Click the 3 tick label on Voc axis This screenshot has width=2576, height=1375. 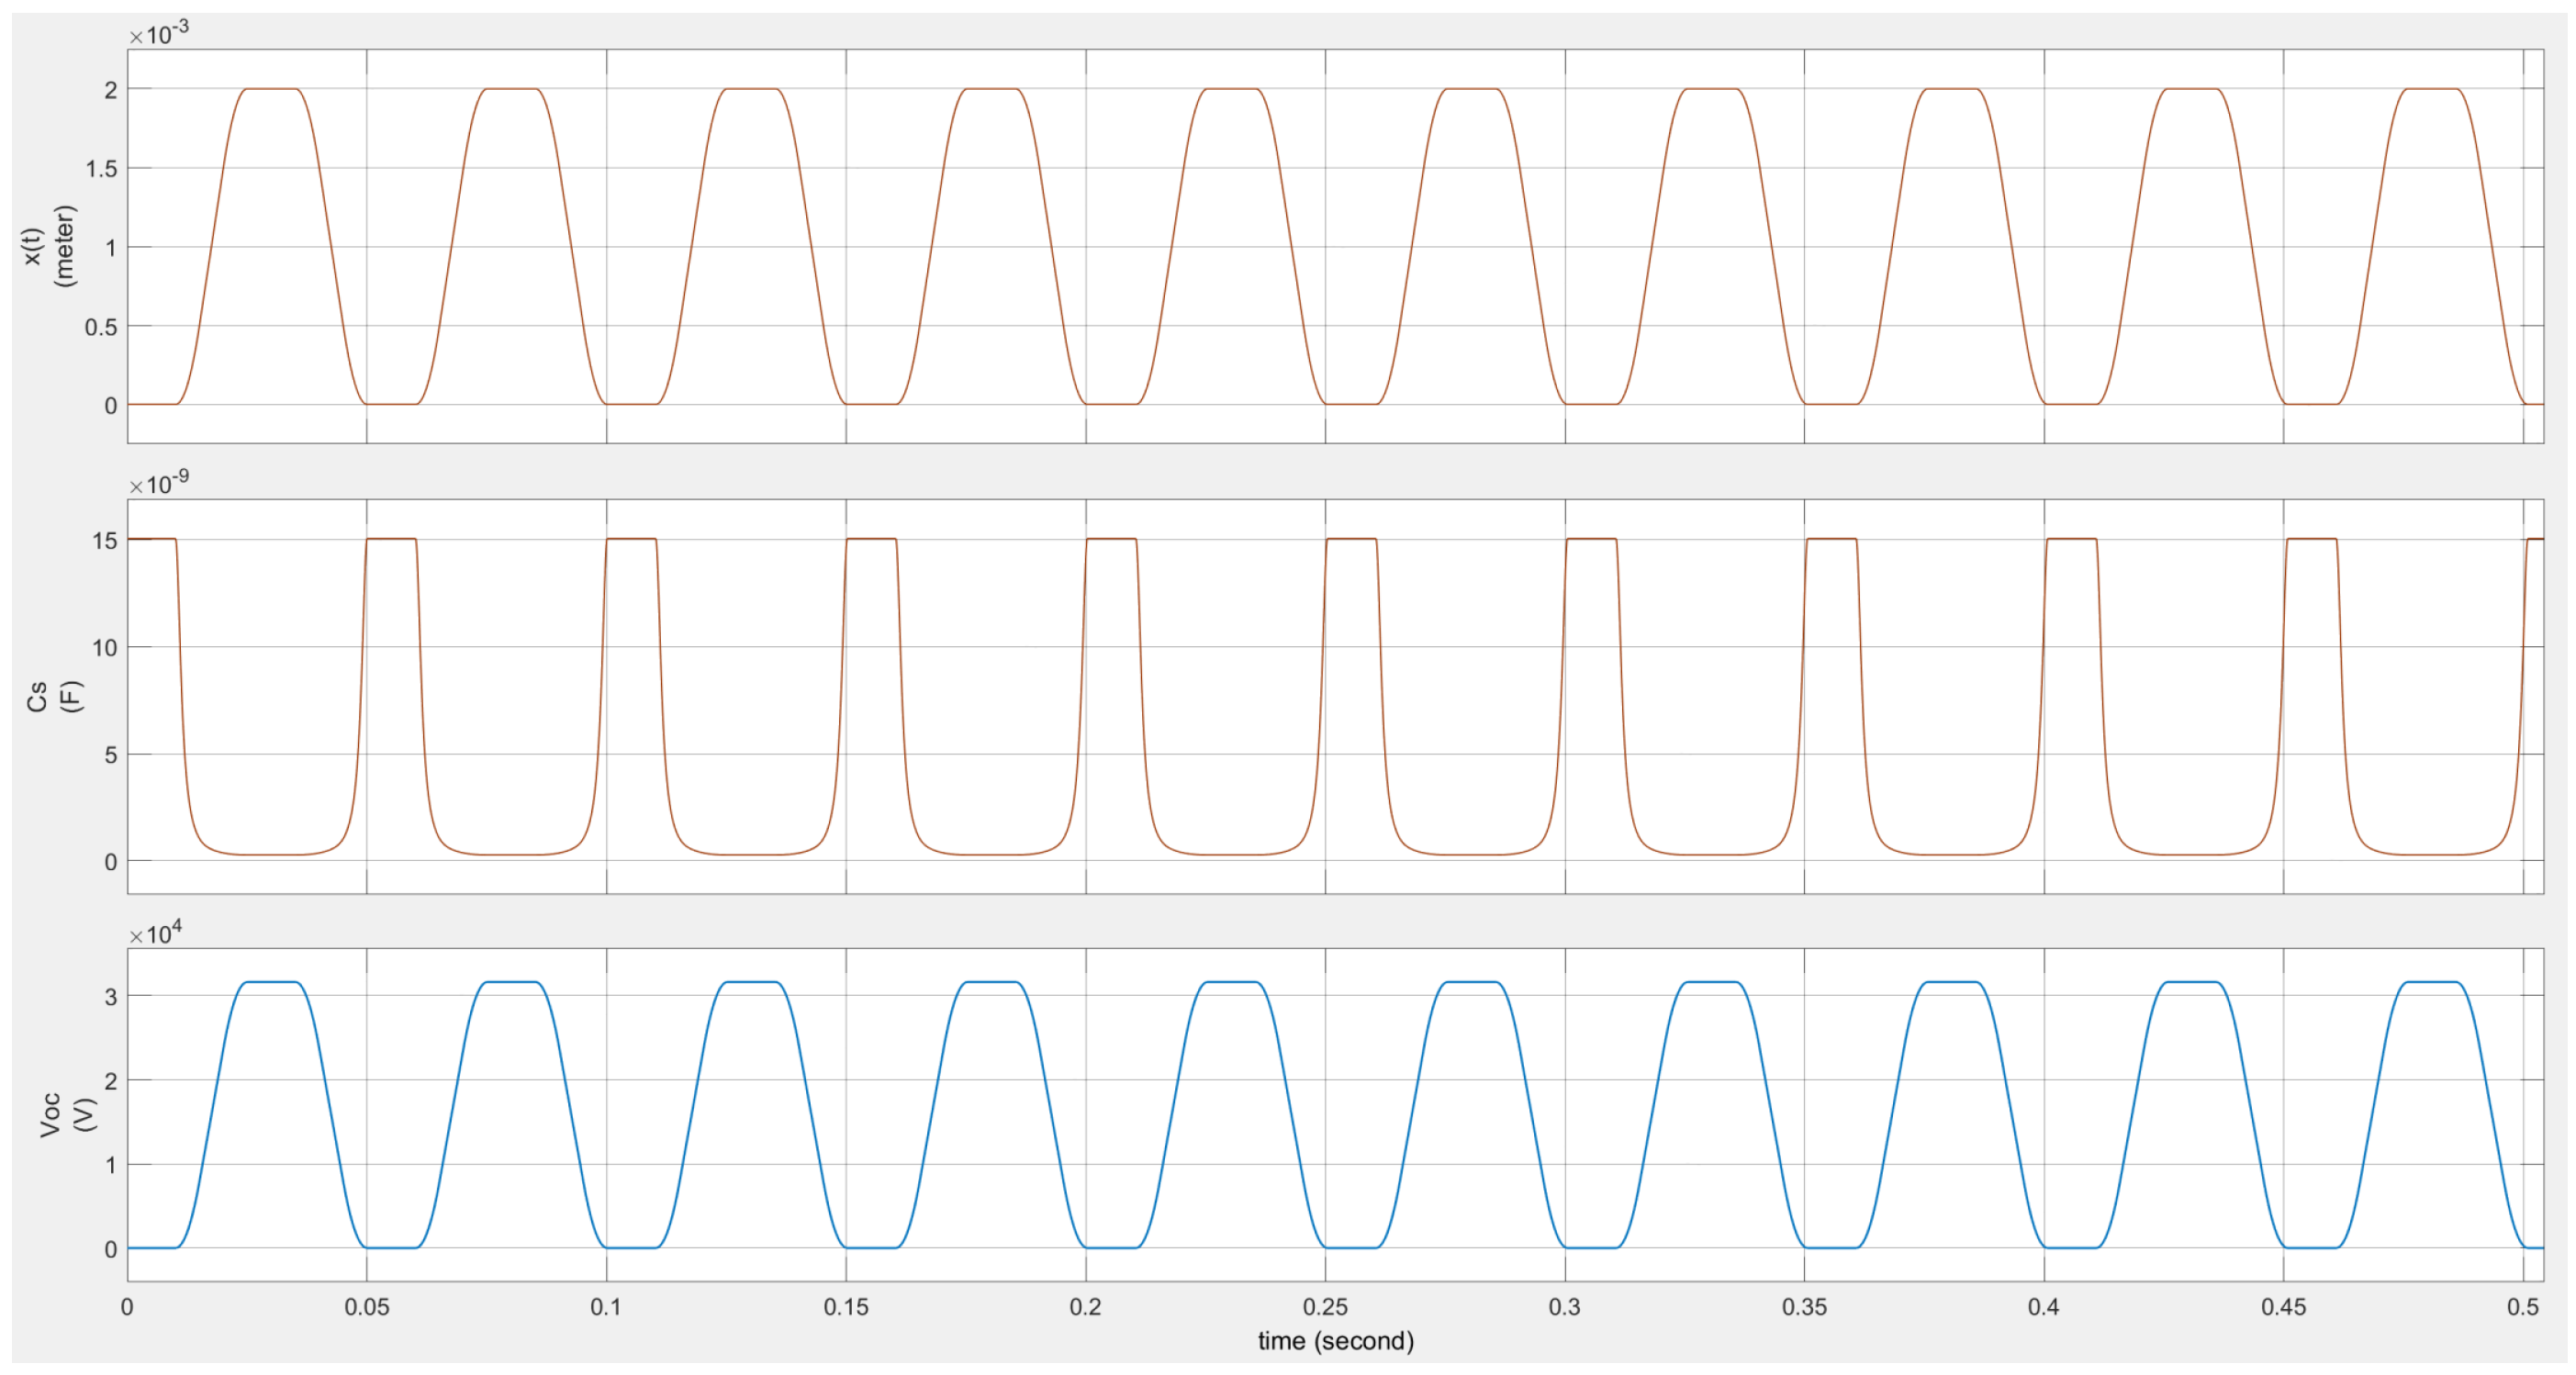point(110,996)
